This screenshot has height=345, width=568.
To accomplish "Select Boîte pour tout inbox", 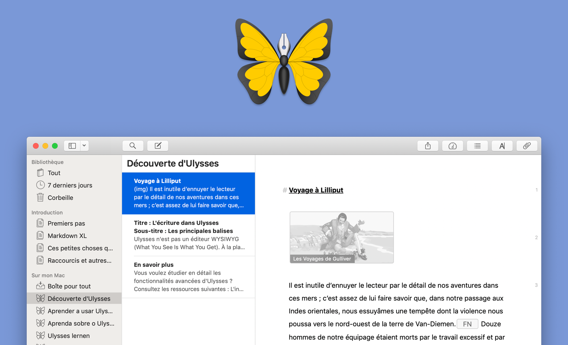I will coord(74,286).
